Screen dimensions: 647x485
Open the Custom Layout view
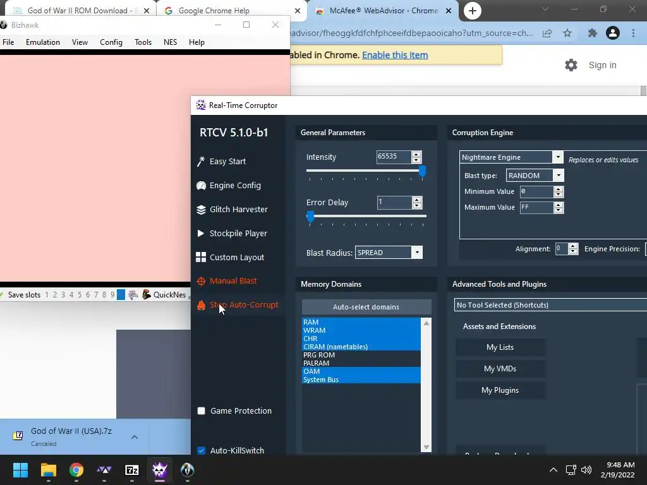tap(230, 258)
